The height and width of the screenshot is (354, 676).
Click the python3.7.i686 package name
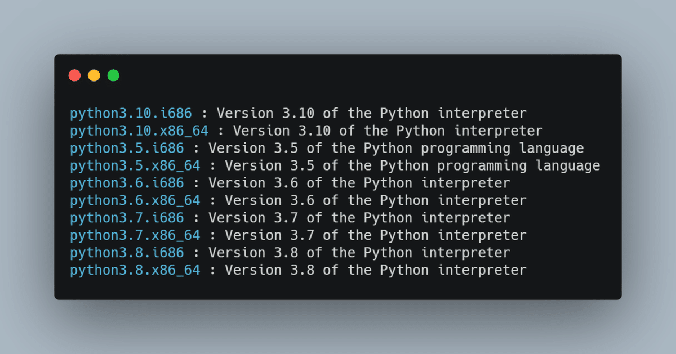pyautogui.click(x=127, y=218)
